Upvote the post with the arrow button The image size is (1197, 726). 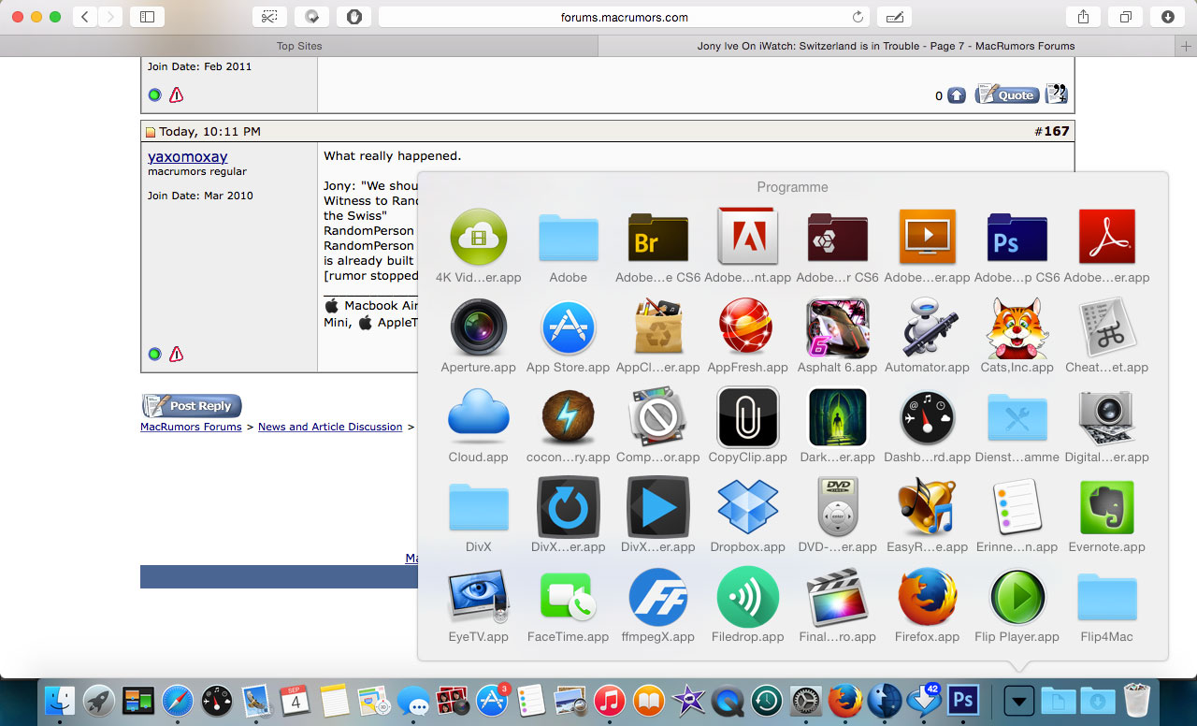click(957, 95)
